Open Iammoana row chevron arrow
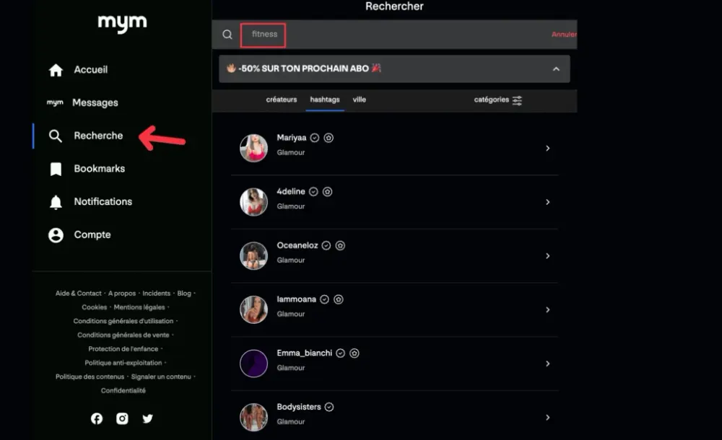This screenshot has height=440, width=722. pyautogui.click(x=548, y=309)
